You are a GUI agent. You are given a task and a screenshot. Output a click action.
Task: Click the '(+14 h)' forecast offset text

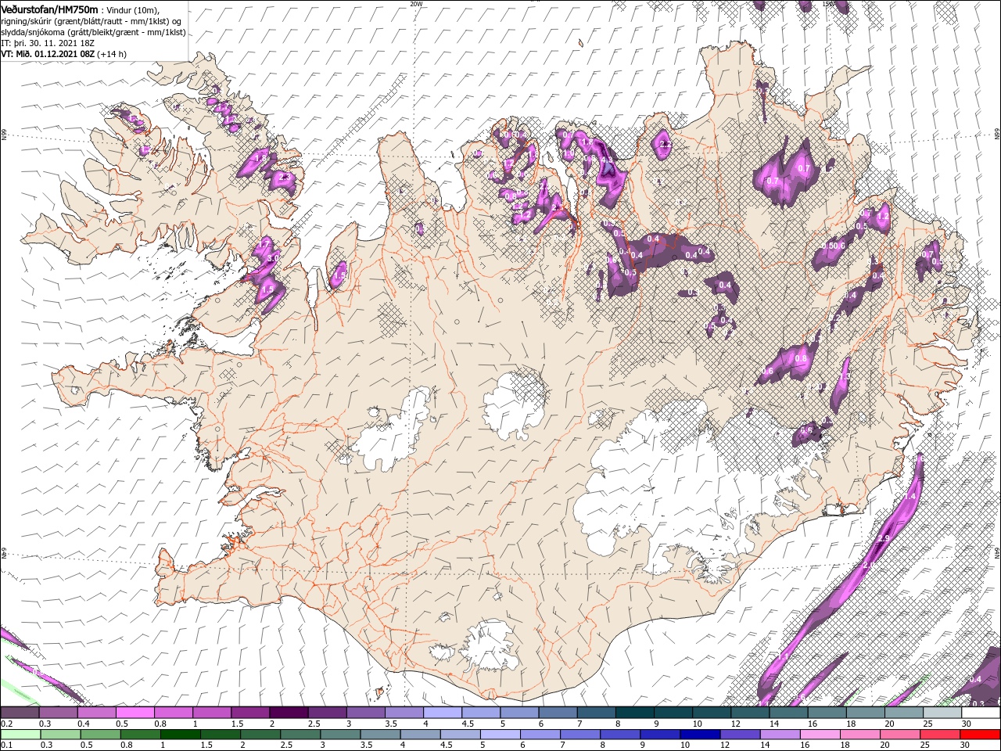click(x=113, y=54)
